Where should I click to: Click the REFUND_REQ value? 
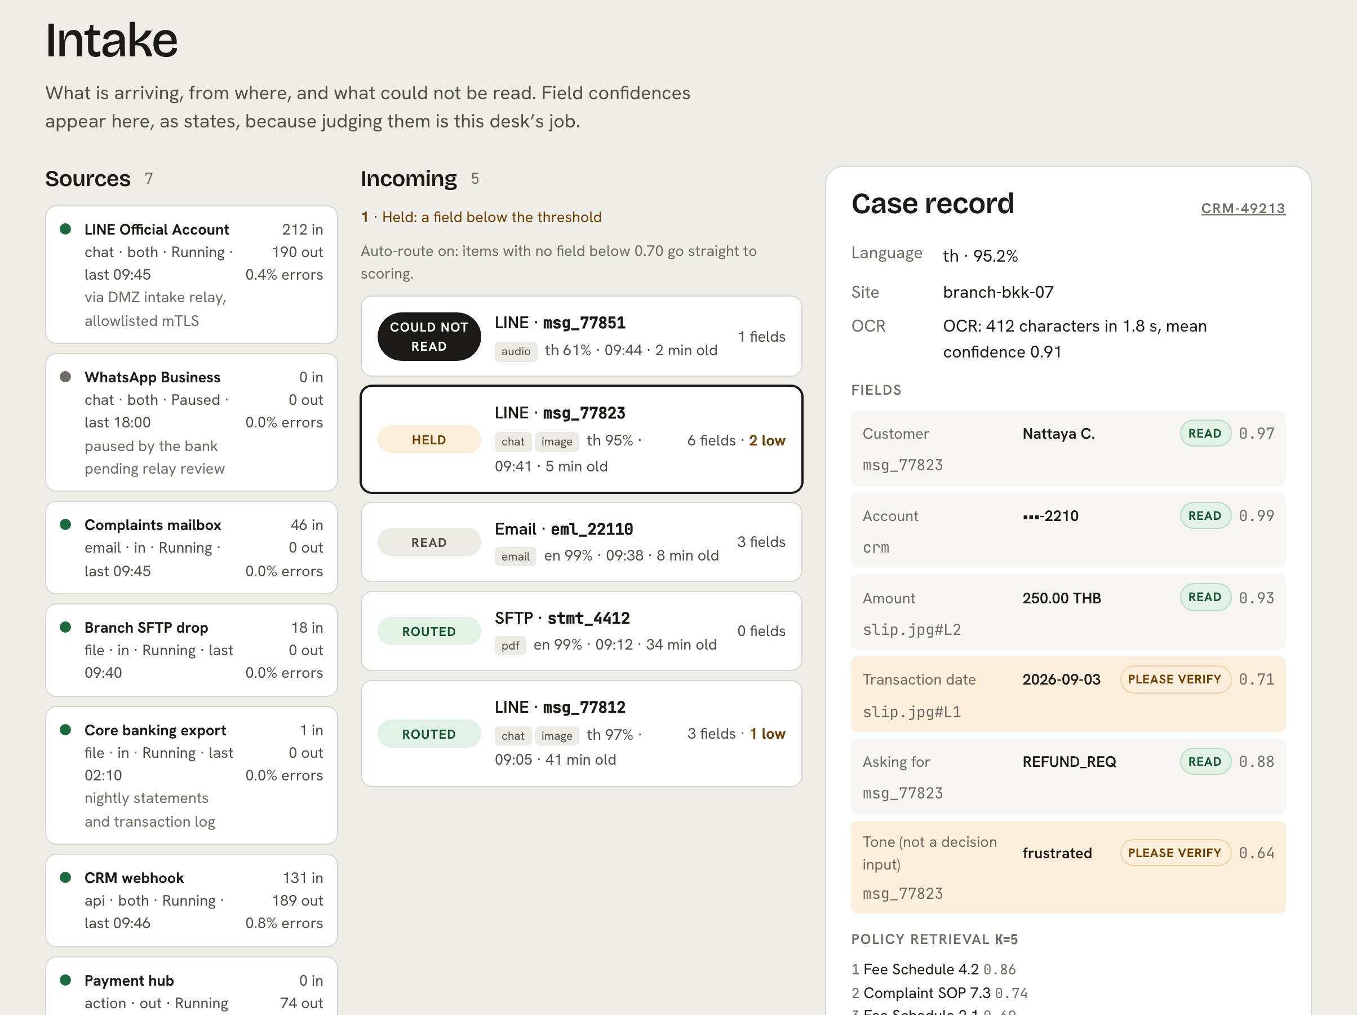point(1069,761)
